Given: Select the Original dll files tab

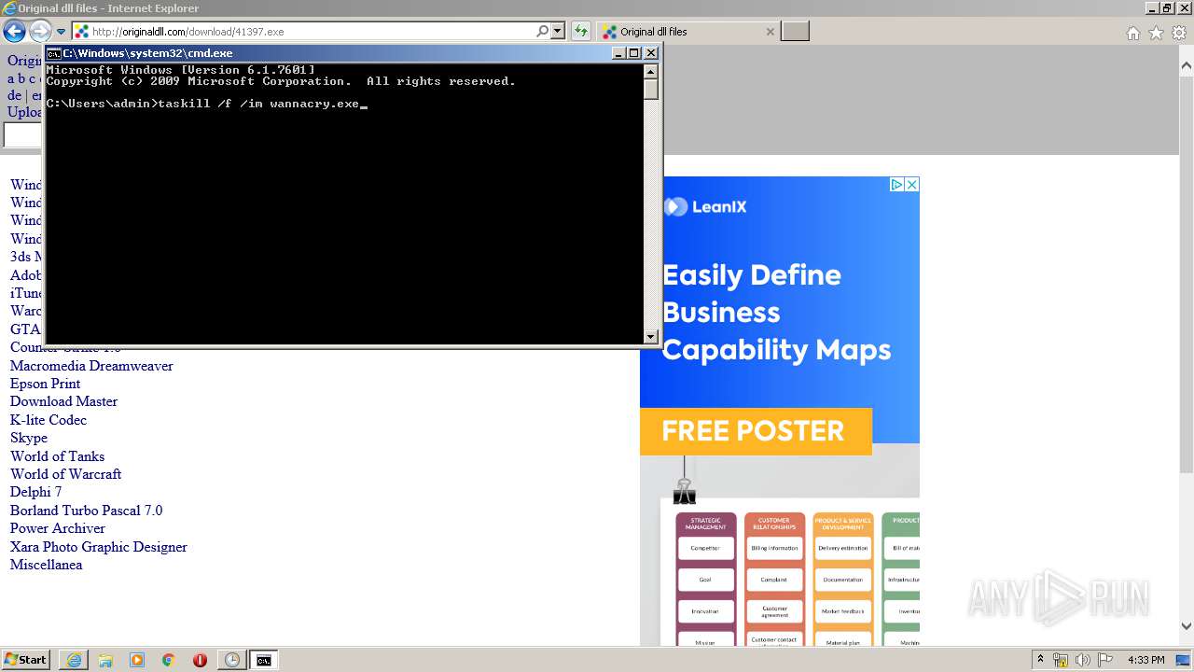Looking at the screenshot, I should point(688,32).
